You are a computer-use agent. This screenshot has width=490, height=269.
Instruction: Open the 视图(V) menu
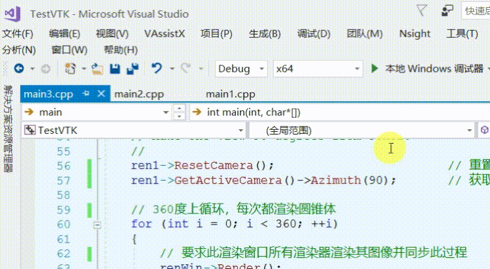(x=112, y=34)
